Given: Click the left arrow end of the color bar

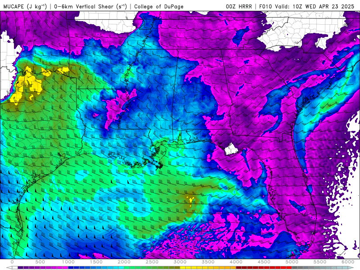Looking at the screenshot, I should [9, 267].
